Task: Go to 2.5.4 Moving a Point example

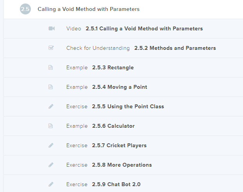Action: 120,87
